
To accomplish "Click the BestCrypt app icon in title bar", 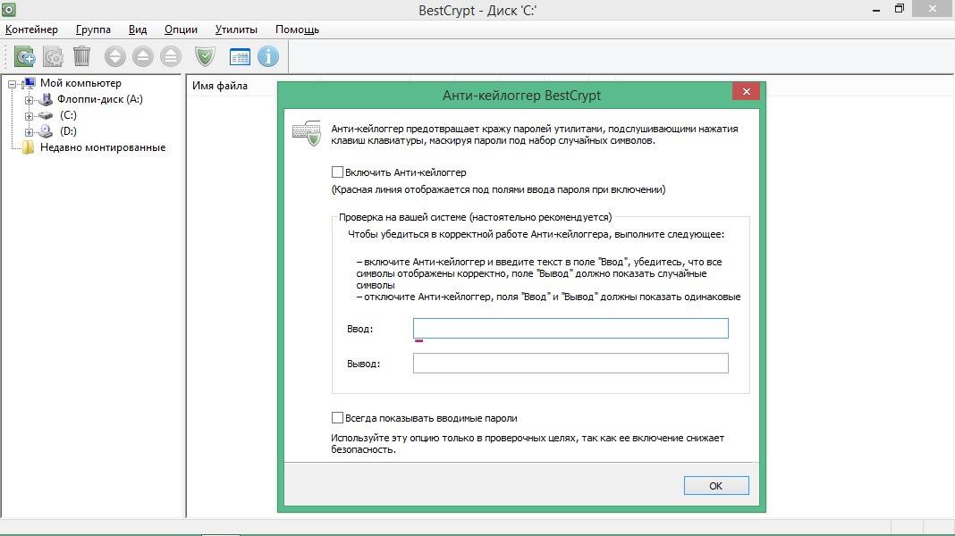I will 9,9.
